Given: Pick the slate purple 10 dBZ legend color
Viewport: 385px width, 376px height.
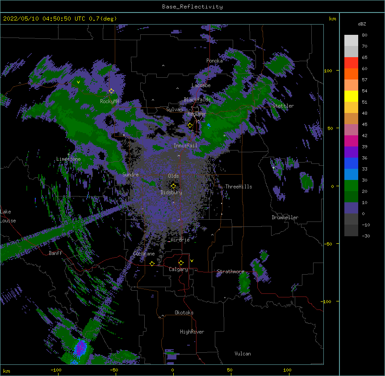Looking at the screenshot, I should [x=351, y=208].
